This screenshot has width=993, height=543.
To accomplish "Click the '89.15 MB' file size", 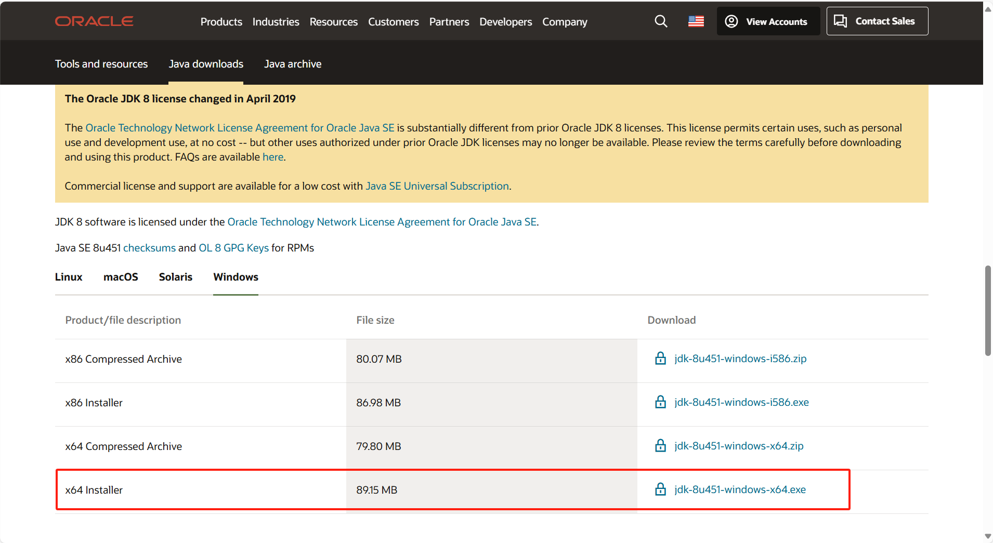I will (x=376, y=490).
